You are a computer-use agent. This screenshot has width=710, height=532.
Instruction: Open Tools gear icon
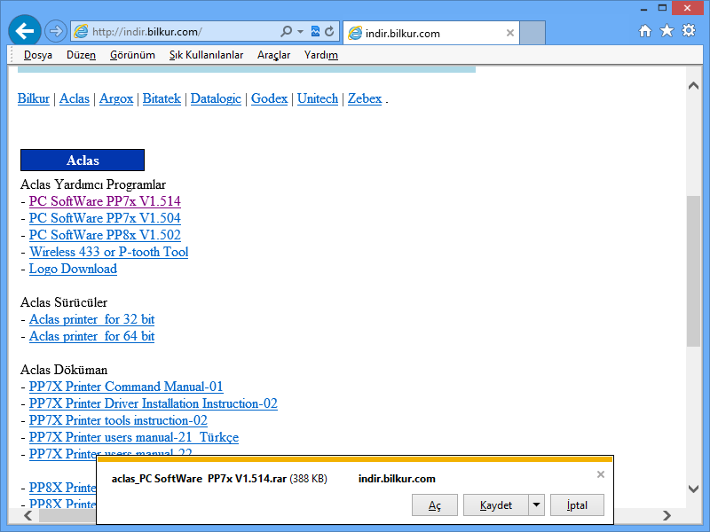pyautogui.click(x=689, y=31)
